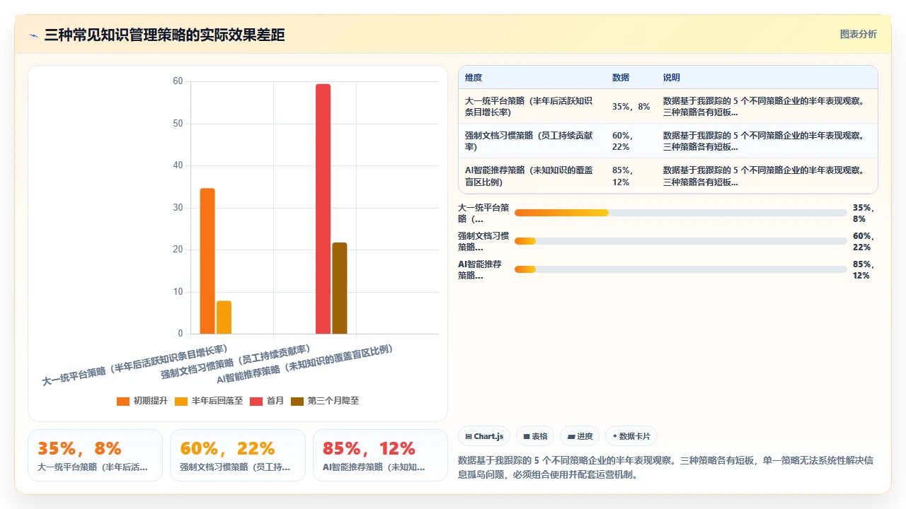Click the 35%, 8% progress value label
The image size is (906, 509).
[x=864, y=213]
